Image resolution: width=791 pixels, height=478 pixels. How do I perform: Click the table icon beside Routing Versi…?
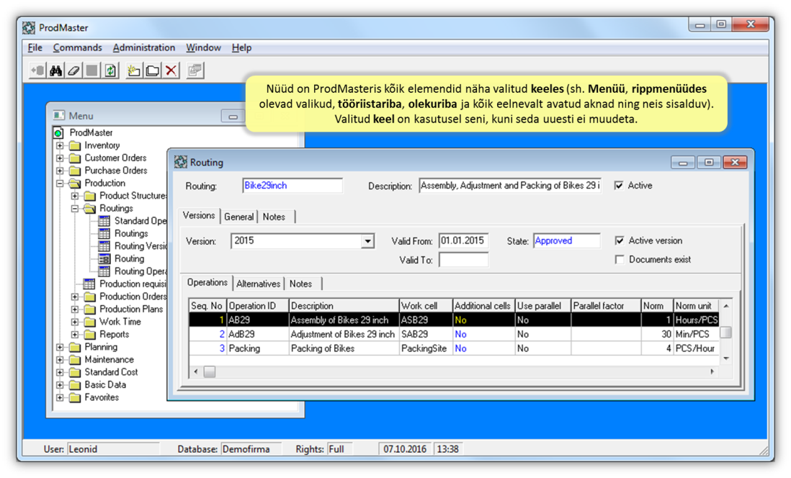(104, 247)
